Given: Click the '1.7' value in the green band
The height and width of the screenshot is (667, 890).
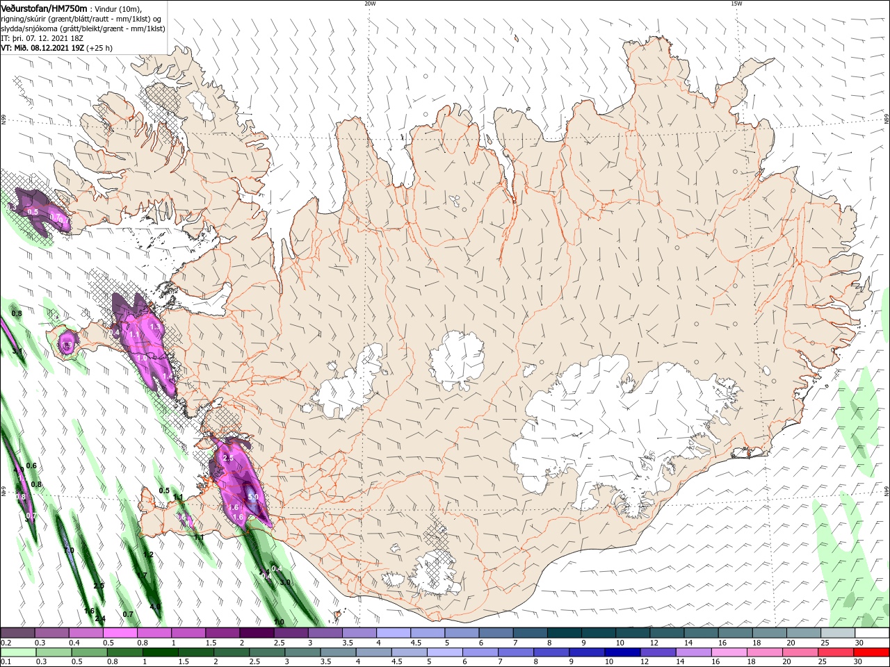Looking at the screenshot, I should (143, 575).
